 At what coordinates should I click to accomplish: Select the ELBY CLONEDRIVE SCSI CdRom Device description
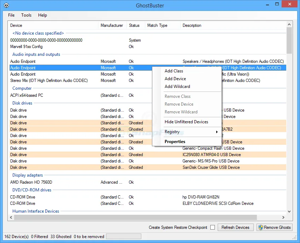click(218, 203)
